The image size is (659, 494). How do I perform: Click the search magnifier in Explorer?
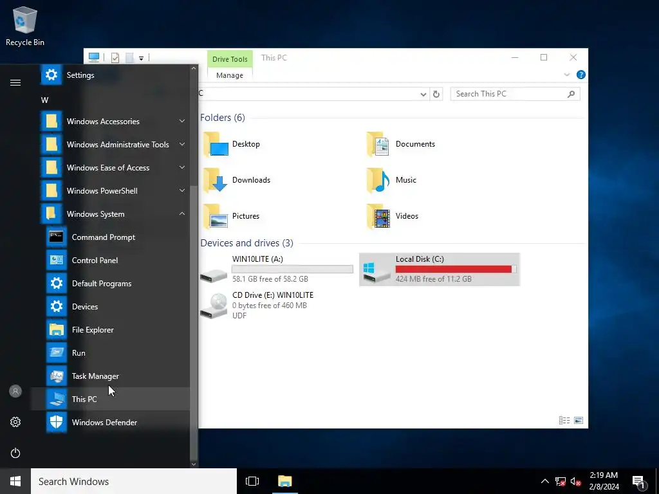pyautogui.click(x=571, y=94)
